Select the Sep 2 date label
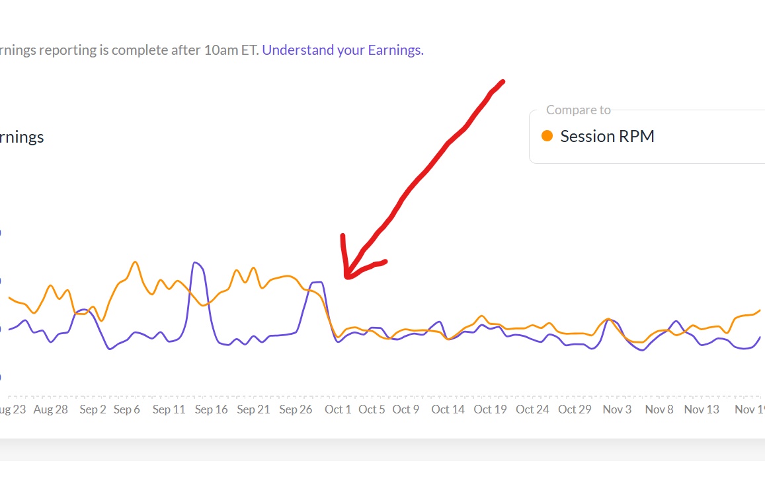Viewport: 765px width, 494px height. pyautogui.click(x=93, y=409)
